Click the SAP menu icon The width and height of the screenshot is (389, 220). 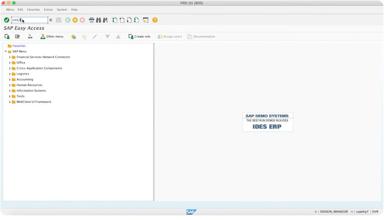tap(18, 36)
